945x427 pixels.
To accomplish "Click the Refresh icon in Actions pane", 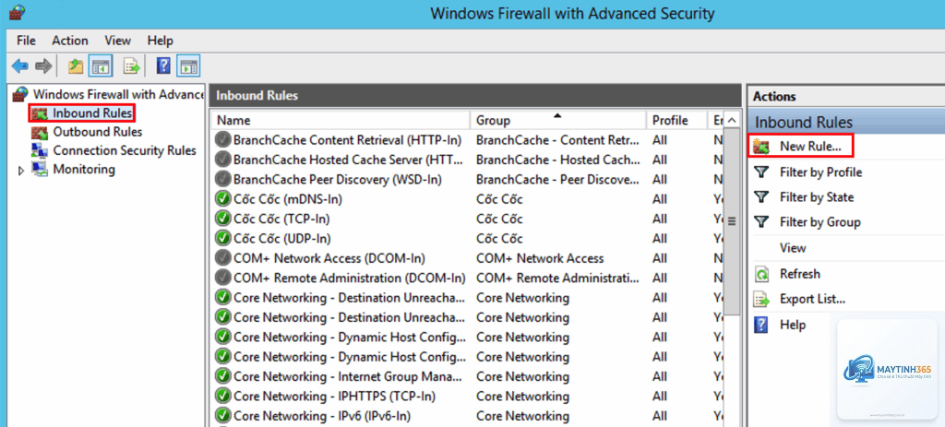I will coord(761,274).
